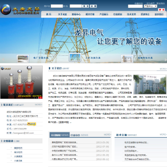
Task: Open the first support article in Support list
Action: pos(136,142)
